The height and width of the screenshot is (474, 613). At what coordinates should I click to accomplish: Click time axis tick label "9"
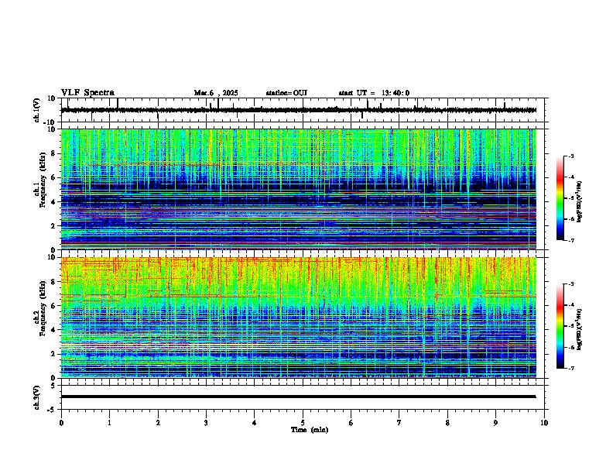pos(495,423)
